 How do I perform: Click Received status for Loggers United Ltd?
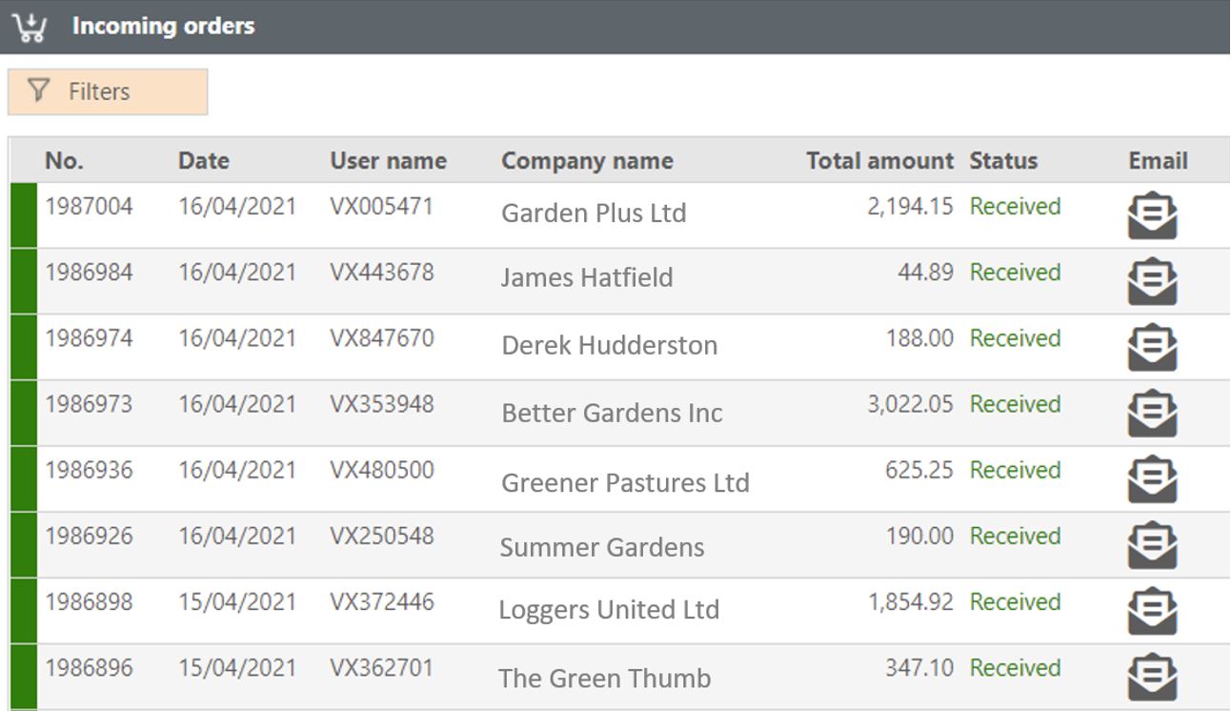coord(1015,602)
